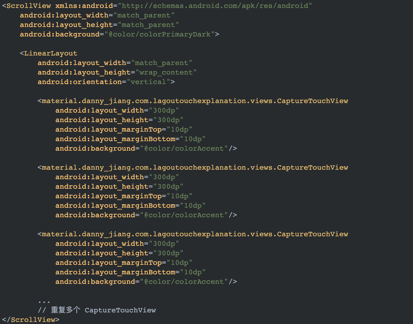The image size is (413, 324).
Task: Select the vertical orientation value
Action: point(148,82)
